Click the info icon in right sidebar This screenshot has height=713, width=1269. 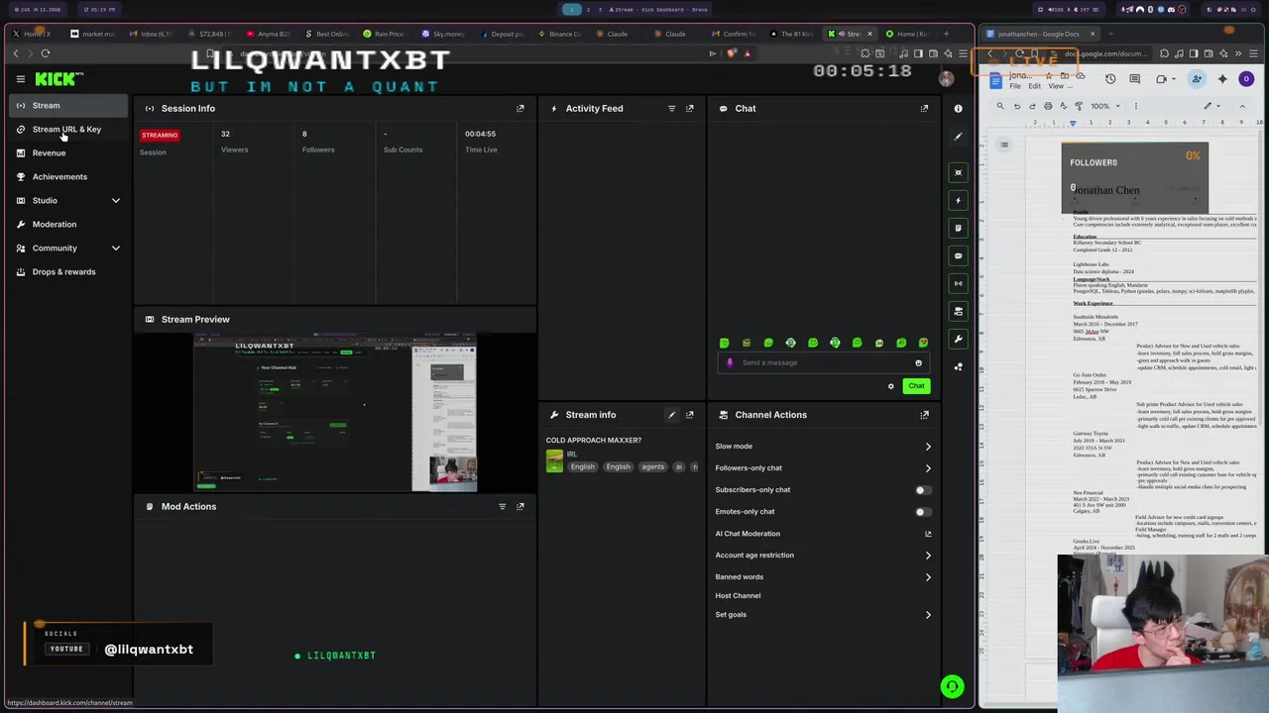point(958,109)
